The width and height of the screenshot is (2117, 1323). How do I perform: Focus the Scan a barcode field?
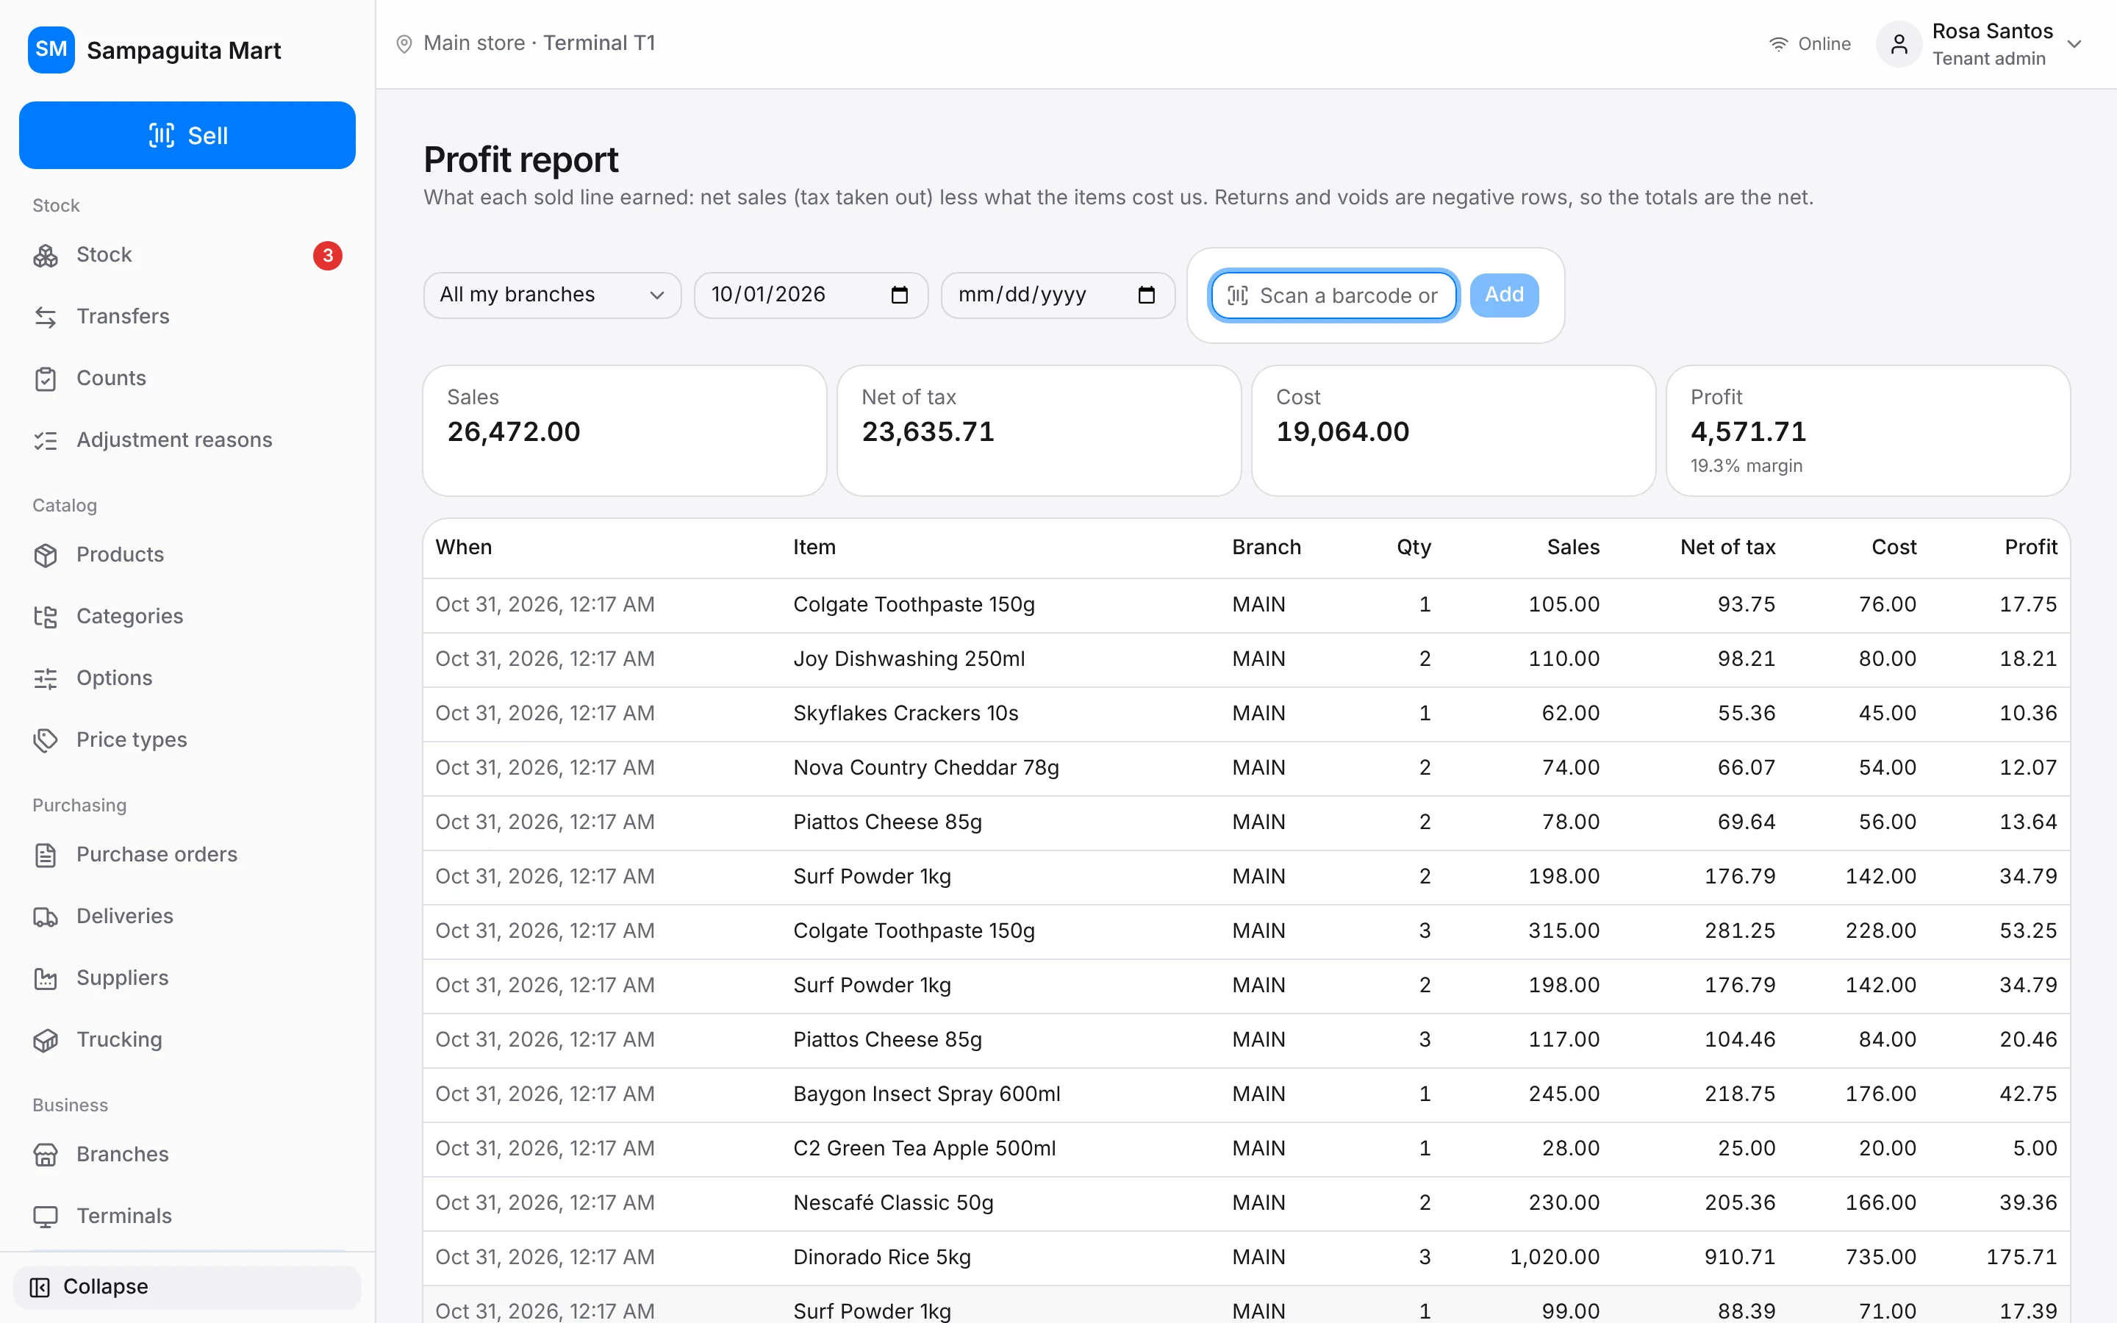point(1333,295)
